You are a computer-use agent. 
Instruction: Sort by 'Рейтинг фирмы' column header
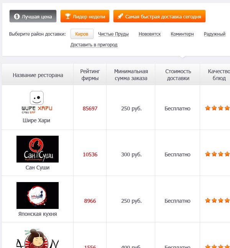tap(90, 75)
